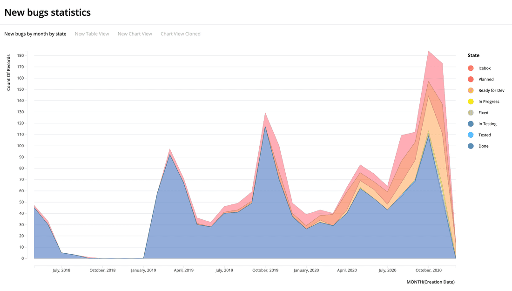Click the Tested light blue legend dot

point(471,135)
